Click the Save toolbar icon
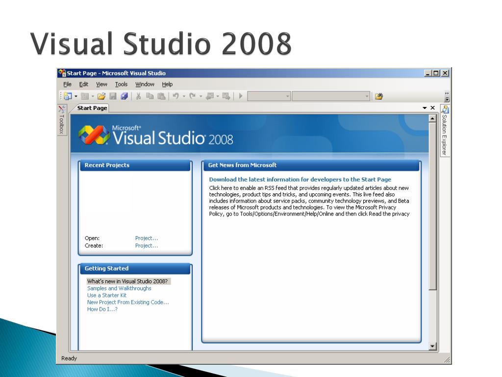The image size is (502, 377). [x=113, y=96]
